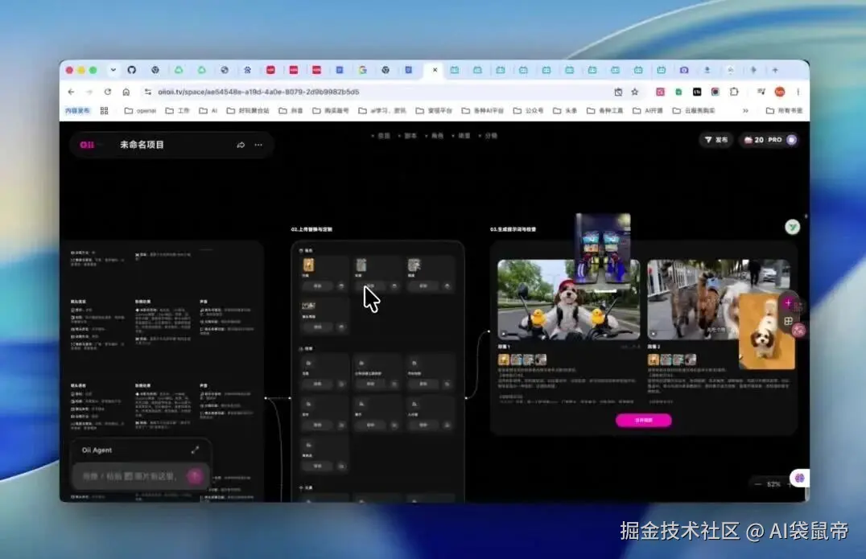The width and height of the screenshot is (866, 559).
Task: Click the orange browser profile avatar
Action: click(x=779, y=92)
